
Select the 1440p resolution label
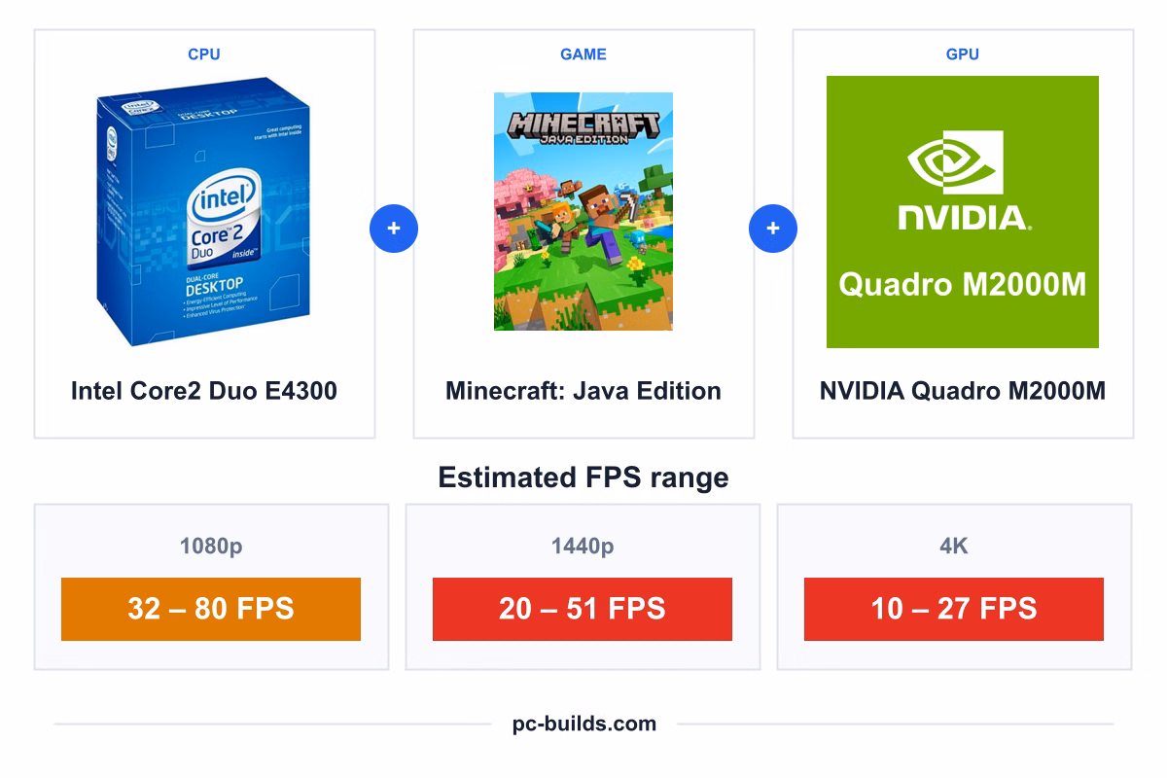tap(583, 547)
